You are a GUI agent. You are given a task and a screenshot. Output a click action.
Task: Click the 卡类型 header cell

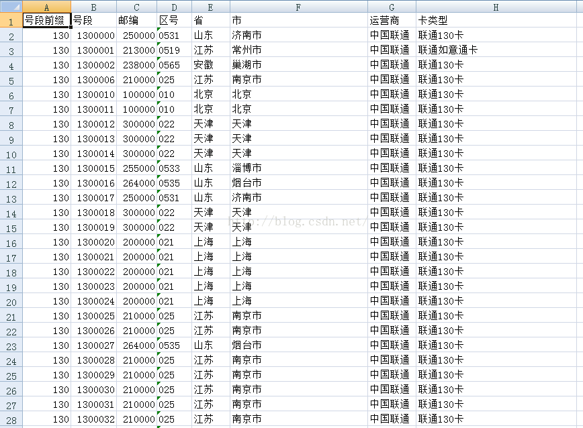(x=496, y=20)
